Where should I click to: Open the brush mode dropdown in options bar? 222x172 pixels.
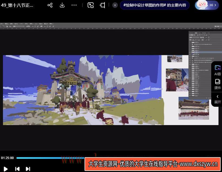point(18,26)
